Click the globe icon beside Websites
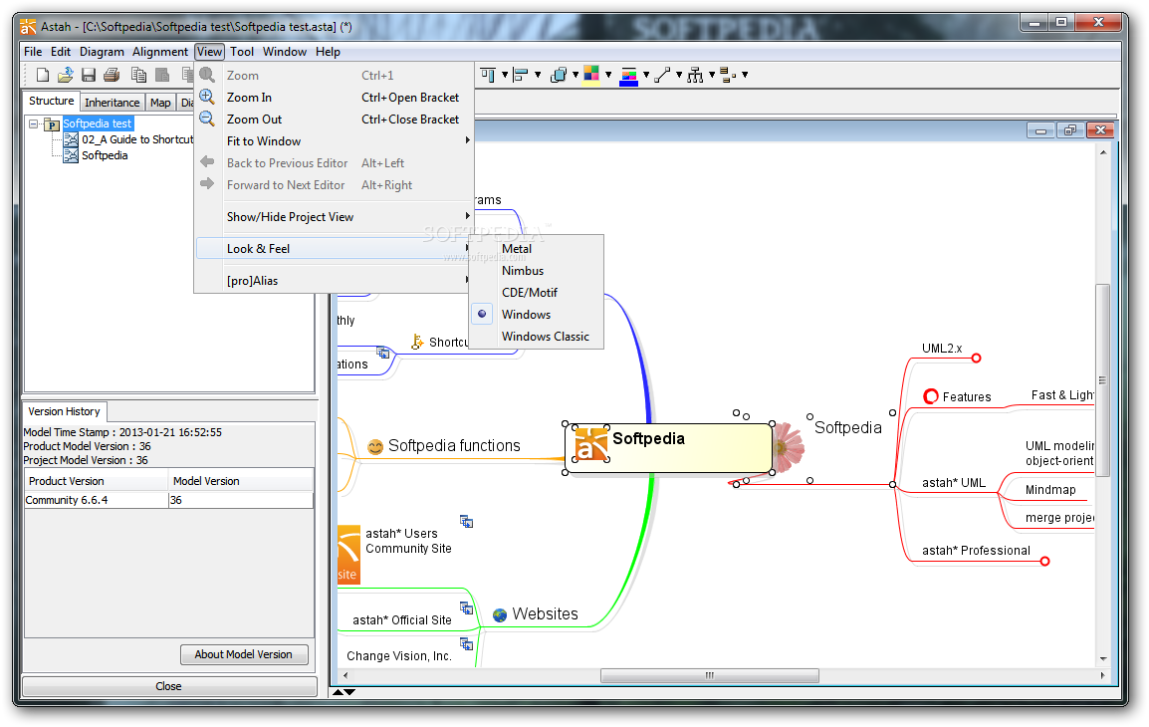1149x727 pixels. point(500,614)
